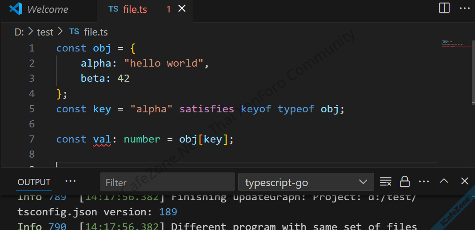Click the number type annotation on line 7
The height and width of the screenshot is (230, 475).
[142, 139]
